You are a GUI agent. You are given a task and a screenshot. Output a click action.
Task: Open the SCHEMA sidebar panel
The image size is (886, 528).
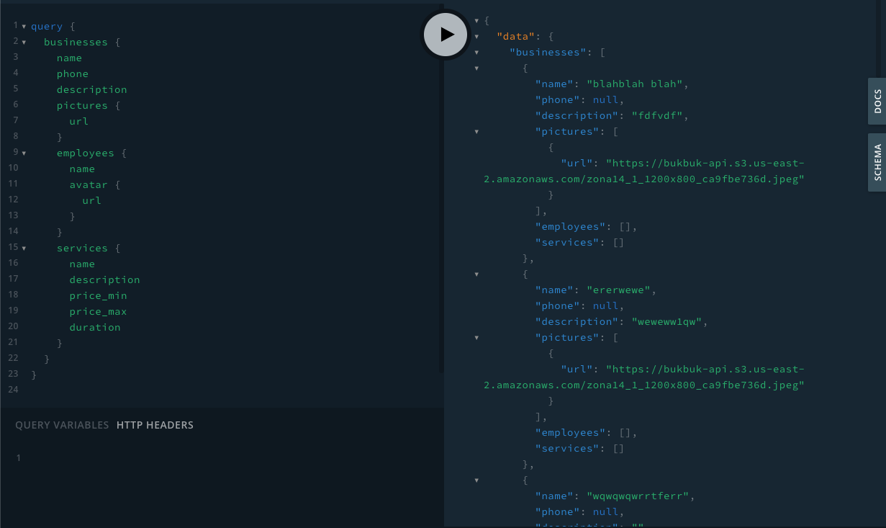pyautogui.click(x=877, y=162)
